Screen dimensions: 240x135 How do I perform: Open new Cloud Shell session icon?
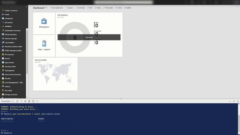(33, 101)
